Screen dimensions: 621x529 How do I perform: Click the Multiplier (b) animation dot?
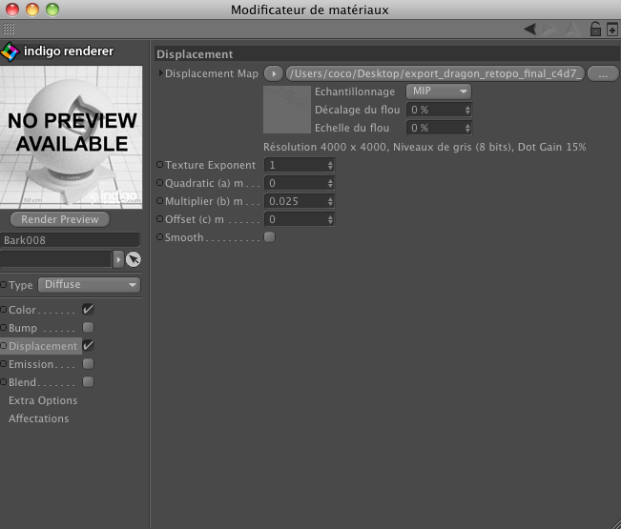(159, 201)
